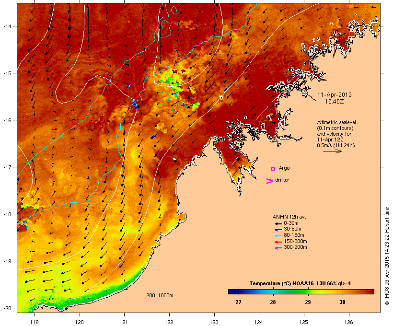The height and width of the screenshot is (326, 393).
Task: Click the longitude label 123
Action: (214, 322)
